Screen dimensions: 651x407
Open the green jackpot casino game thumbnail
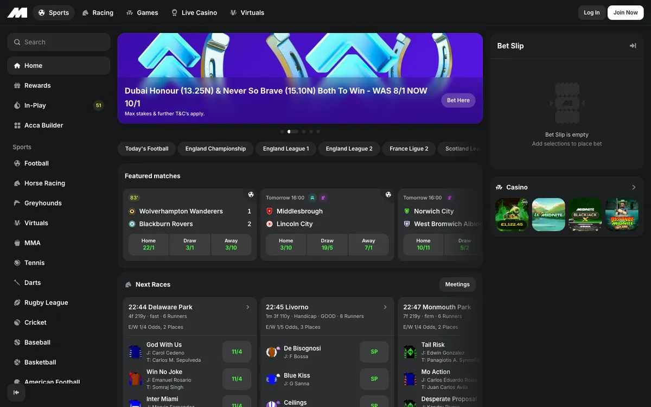(512, 214)
